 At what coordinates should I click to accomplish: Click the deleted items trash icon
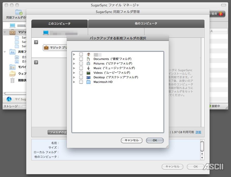tap(12, 80)
